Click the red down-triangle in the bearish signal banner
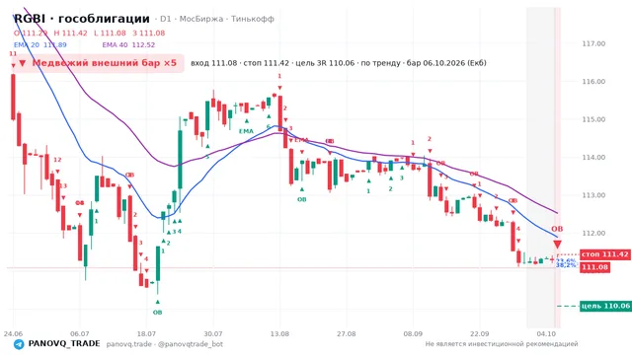The height and width of the screenshot is (355, 632). click(x=23, y=63)
